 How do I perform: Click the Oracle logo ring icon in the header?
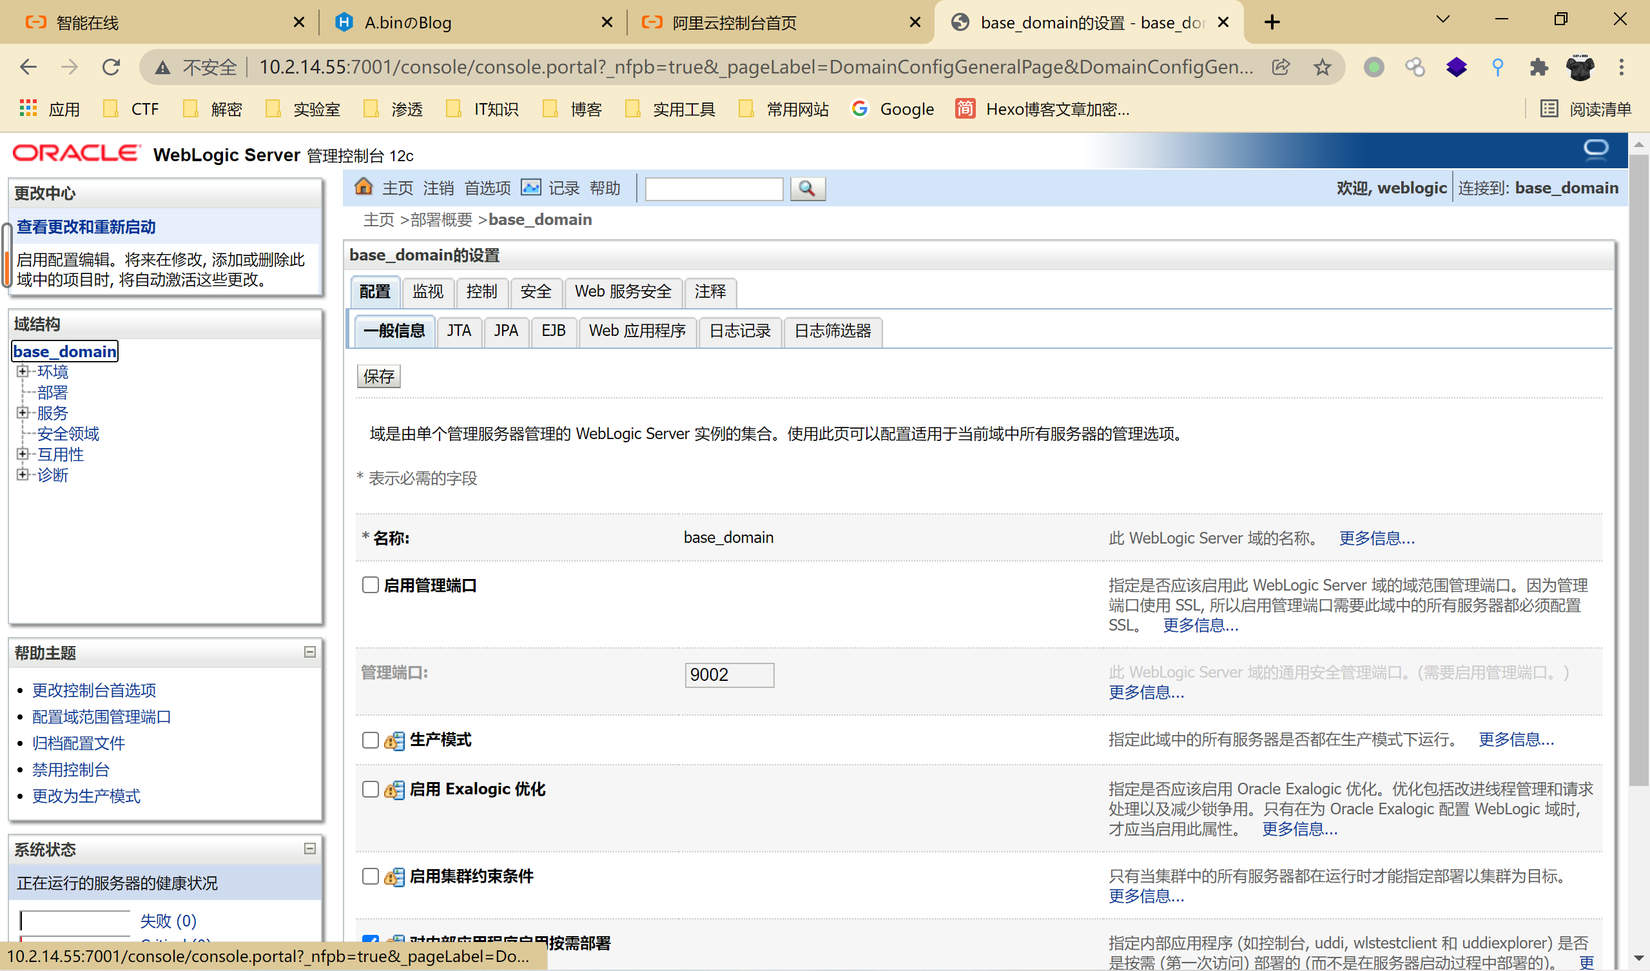click(x=1596, y=150)
